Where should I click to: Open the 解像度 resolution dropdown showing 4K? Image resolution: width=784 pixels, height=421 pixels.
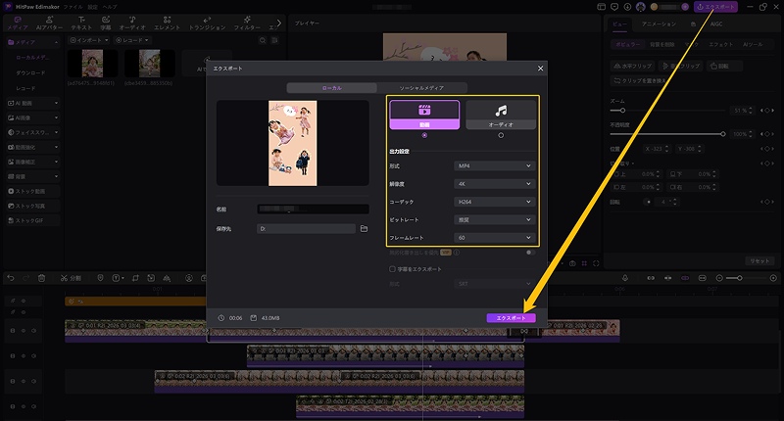pos(494,184)
